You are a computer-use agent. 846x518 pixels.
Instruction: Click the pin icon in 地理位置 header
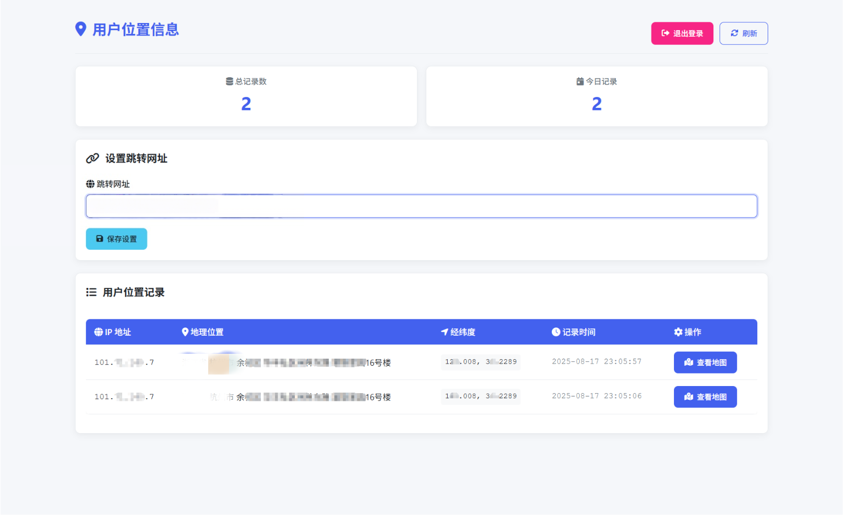pos(185,332)
